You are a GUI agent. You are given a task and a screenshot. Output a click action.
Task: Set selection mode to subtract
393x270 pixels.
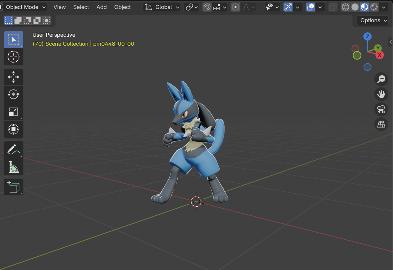click(x=27, y=20)
